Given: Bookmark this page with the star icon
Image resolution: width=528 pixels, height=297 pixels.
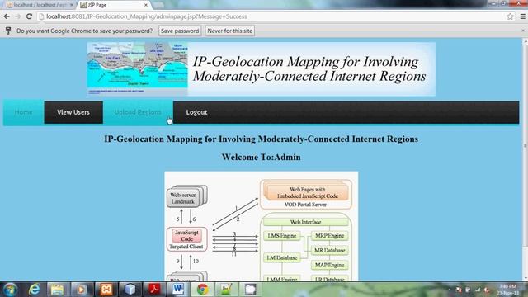Looking at the screenshot, I should [510, 16].
